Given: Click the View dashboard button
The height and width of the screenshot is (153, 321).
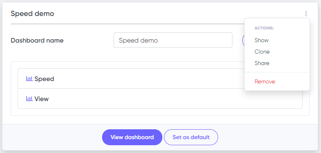Looking at the screenshot, I should [132, 137].
